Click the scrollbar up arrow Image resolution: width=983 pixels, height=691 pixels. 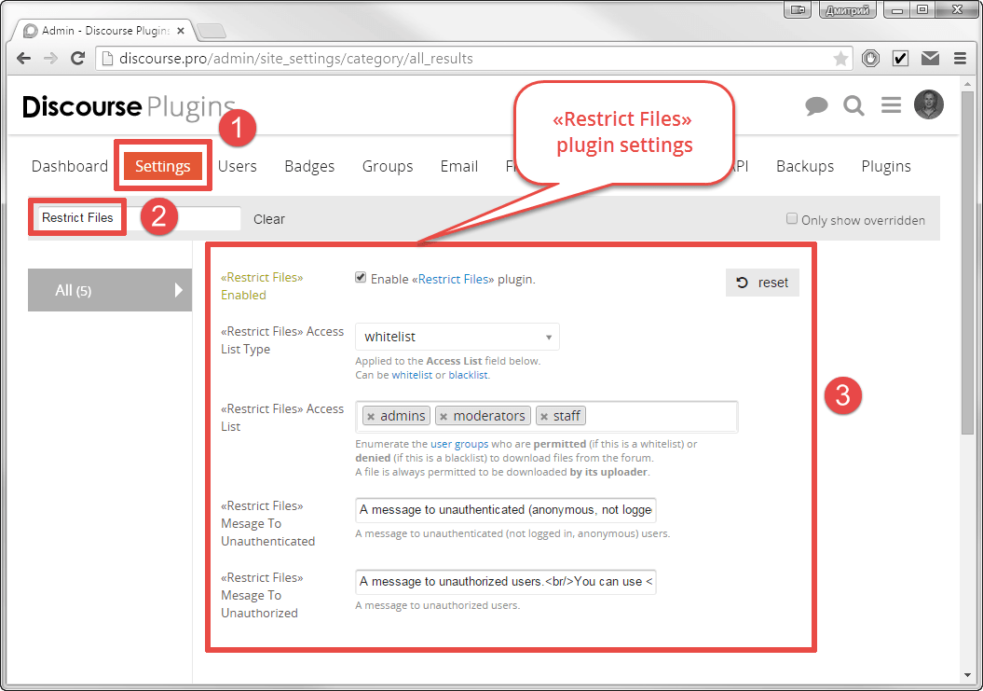click(967, 84)
